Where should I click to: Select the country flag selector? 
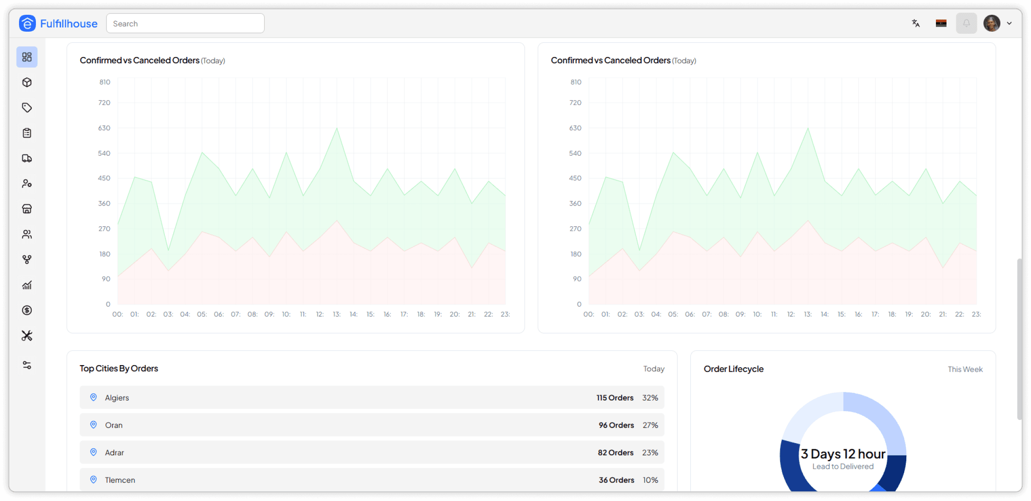pos(941,23)
